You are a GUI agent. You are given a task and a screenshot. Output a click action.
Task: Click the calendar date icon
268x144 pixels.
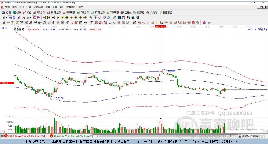(115, 18)
